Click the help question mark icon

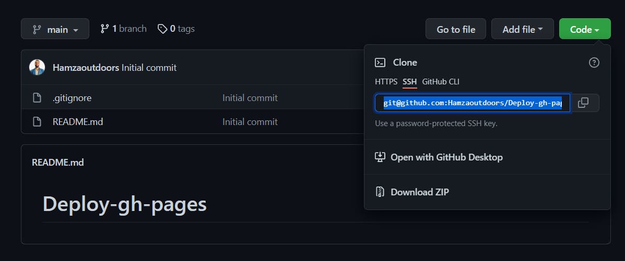tap(594, 63)
